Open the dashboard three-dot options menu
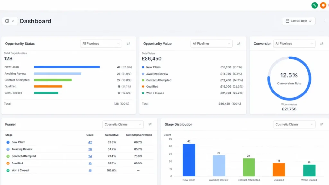The width and height of the screenshot is (329, 185). (325, 21)
